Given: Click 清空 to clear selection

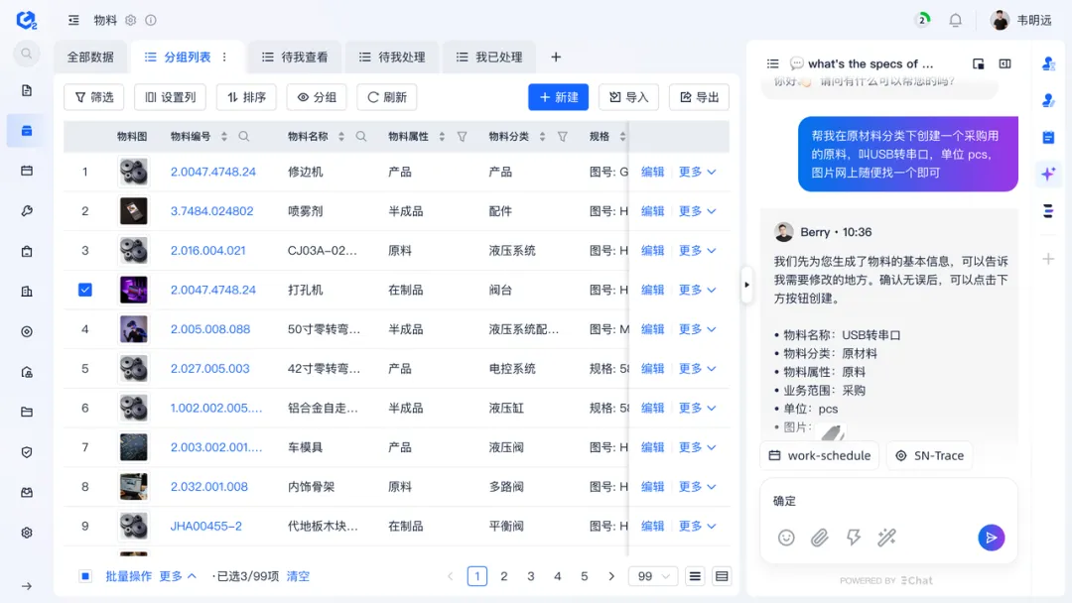Looking at the screenshot, I should pos(298,576).
